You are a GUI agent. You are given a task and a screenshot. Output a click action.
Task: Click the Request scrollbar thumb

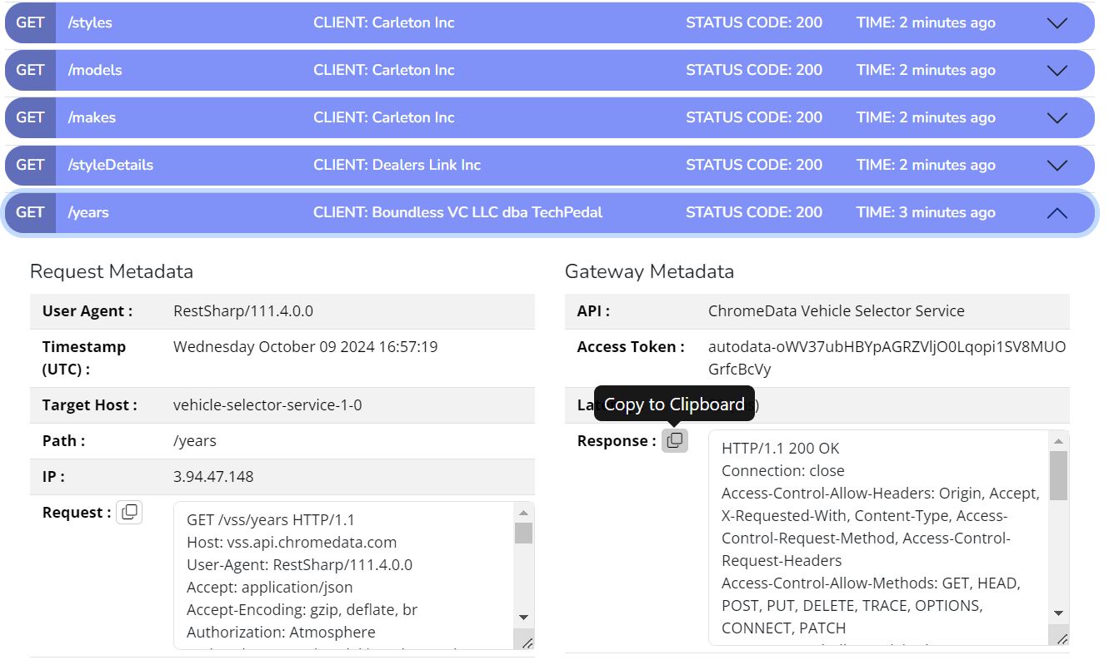[x=523, y=533]
